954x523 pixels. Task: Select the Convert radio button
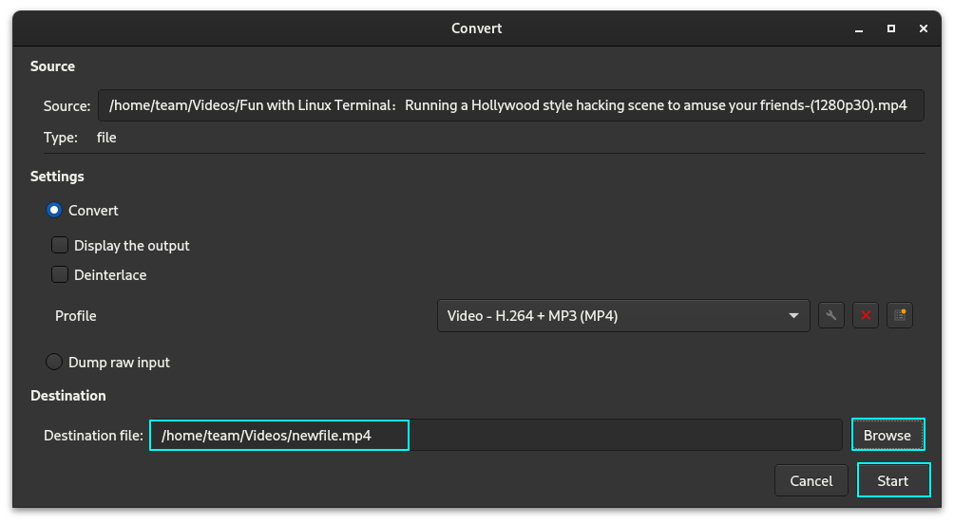(x=54, y=211)
